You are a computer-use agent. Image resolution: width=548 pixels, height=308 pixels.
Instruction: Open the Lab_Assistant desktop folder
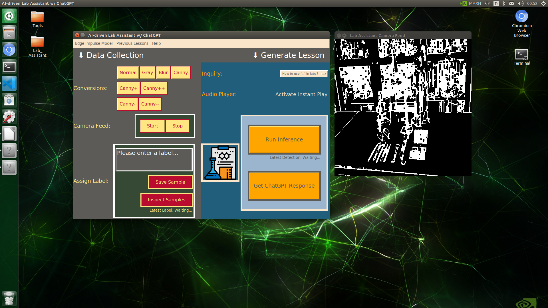37,47
